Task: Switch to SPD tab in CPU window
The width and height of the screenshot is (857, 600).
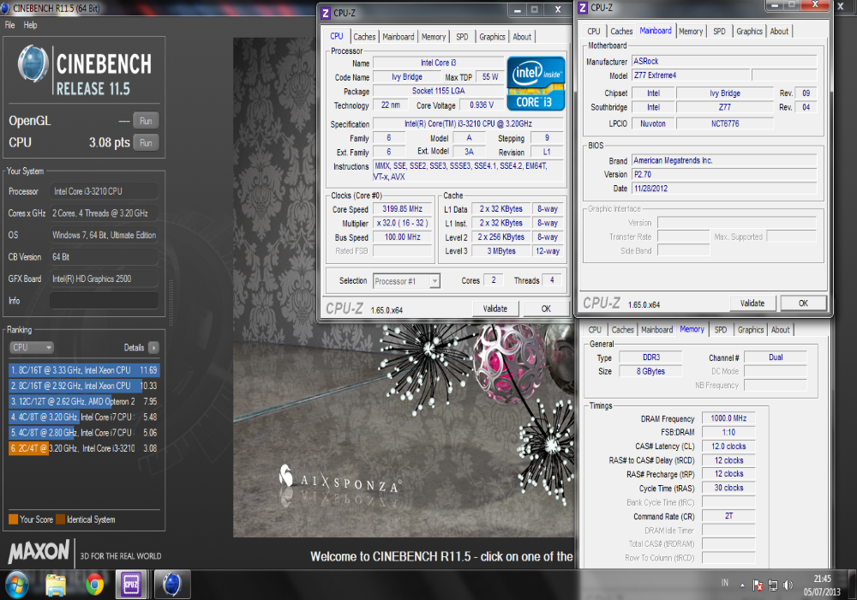Action: pyautogui.click(x=462, y=37)
